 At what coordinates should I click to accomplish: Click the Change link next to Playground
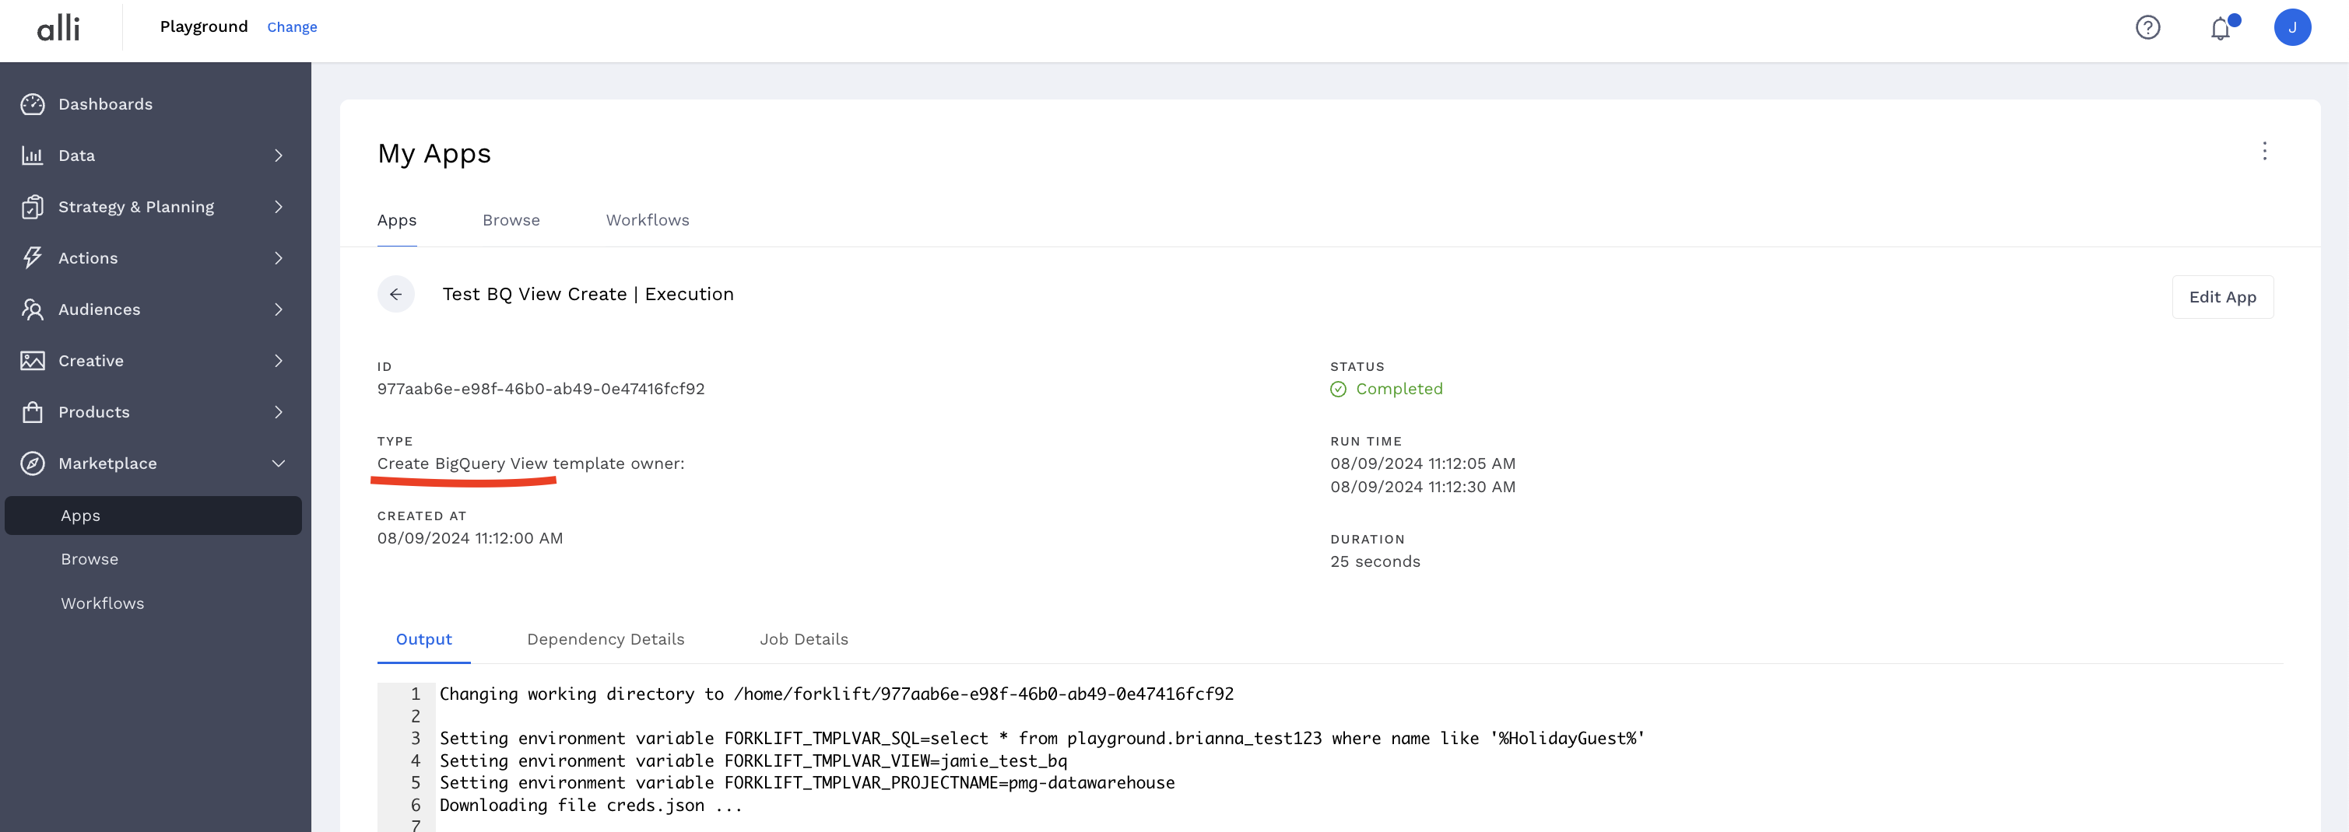tap(292, 27)
